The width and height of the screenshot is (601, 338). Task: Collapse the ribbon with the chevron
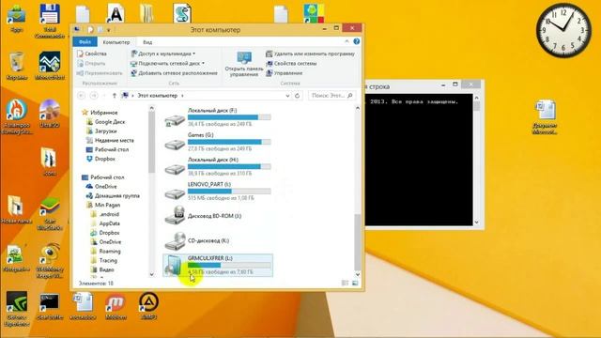pyautogui.click(x=347, y=41)
